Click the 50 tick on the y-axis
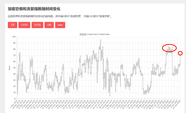Image resolution: width=186 pixels, height=113 pixels. (x=14, y=68)
